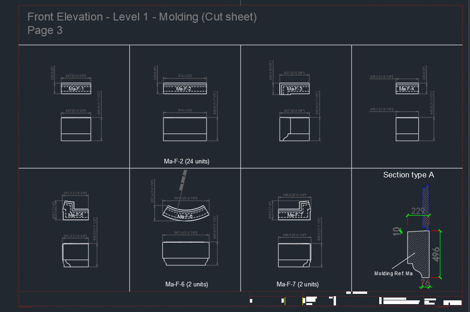The width and height of the screenshot is (470, 312).
Task: Select the Ma-F-6 front elevation block
Action: (x=186, y=253)
